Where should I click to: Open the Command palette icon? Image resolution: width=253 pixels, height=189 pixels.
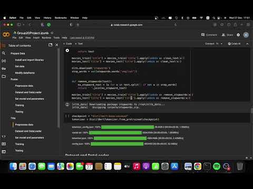pyautogui.click(x=4, y=144)
